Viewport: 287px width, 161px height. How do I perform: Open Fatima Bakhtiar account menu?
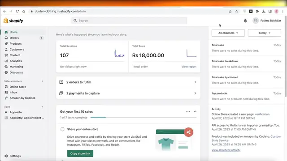pos(267,21)
